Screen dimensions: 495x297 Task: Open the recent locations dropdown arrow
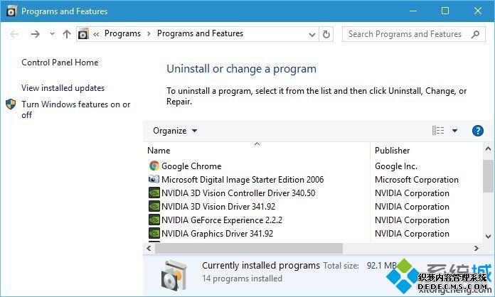[52, 33]
